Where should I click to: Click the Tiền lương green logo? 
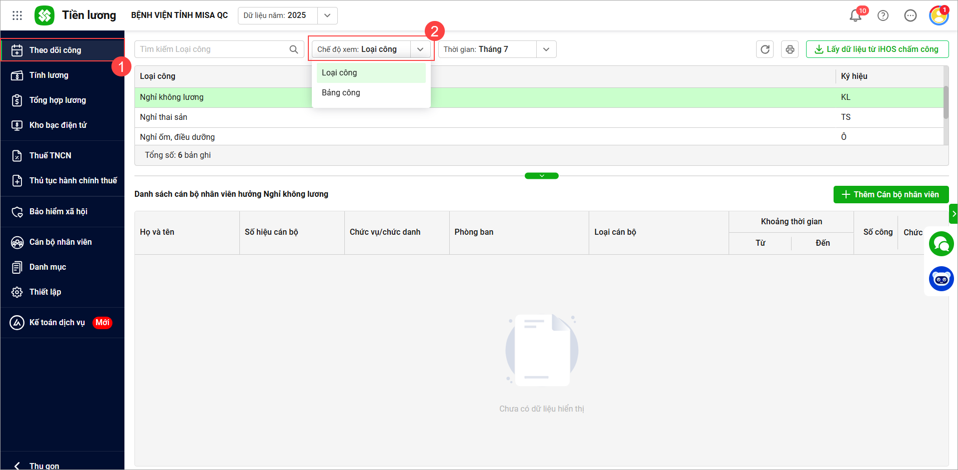(x=44, y=15)
